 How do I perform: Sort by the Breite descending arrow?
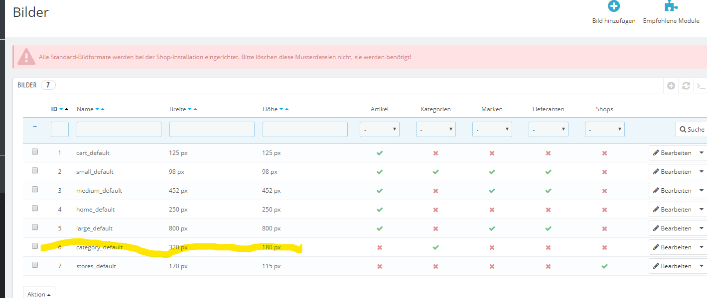(190, 109)
